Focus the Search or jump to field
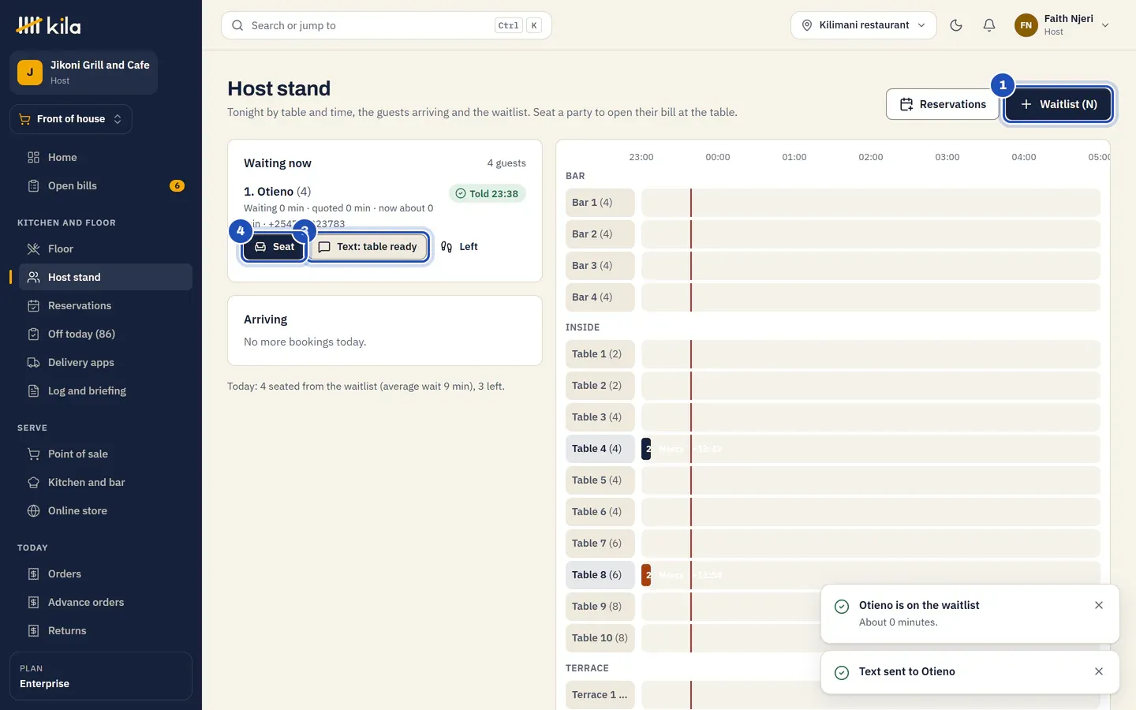1136x710 pixels. (x=387, y=25)
